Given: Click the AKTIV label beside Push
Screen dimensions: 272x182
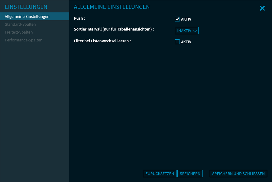Looking at the screenshot, I should [186, 19].
